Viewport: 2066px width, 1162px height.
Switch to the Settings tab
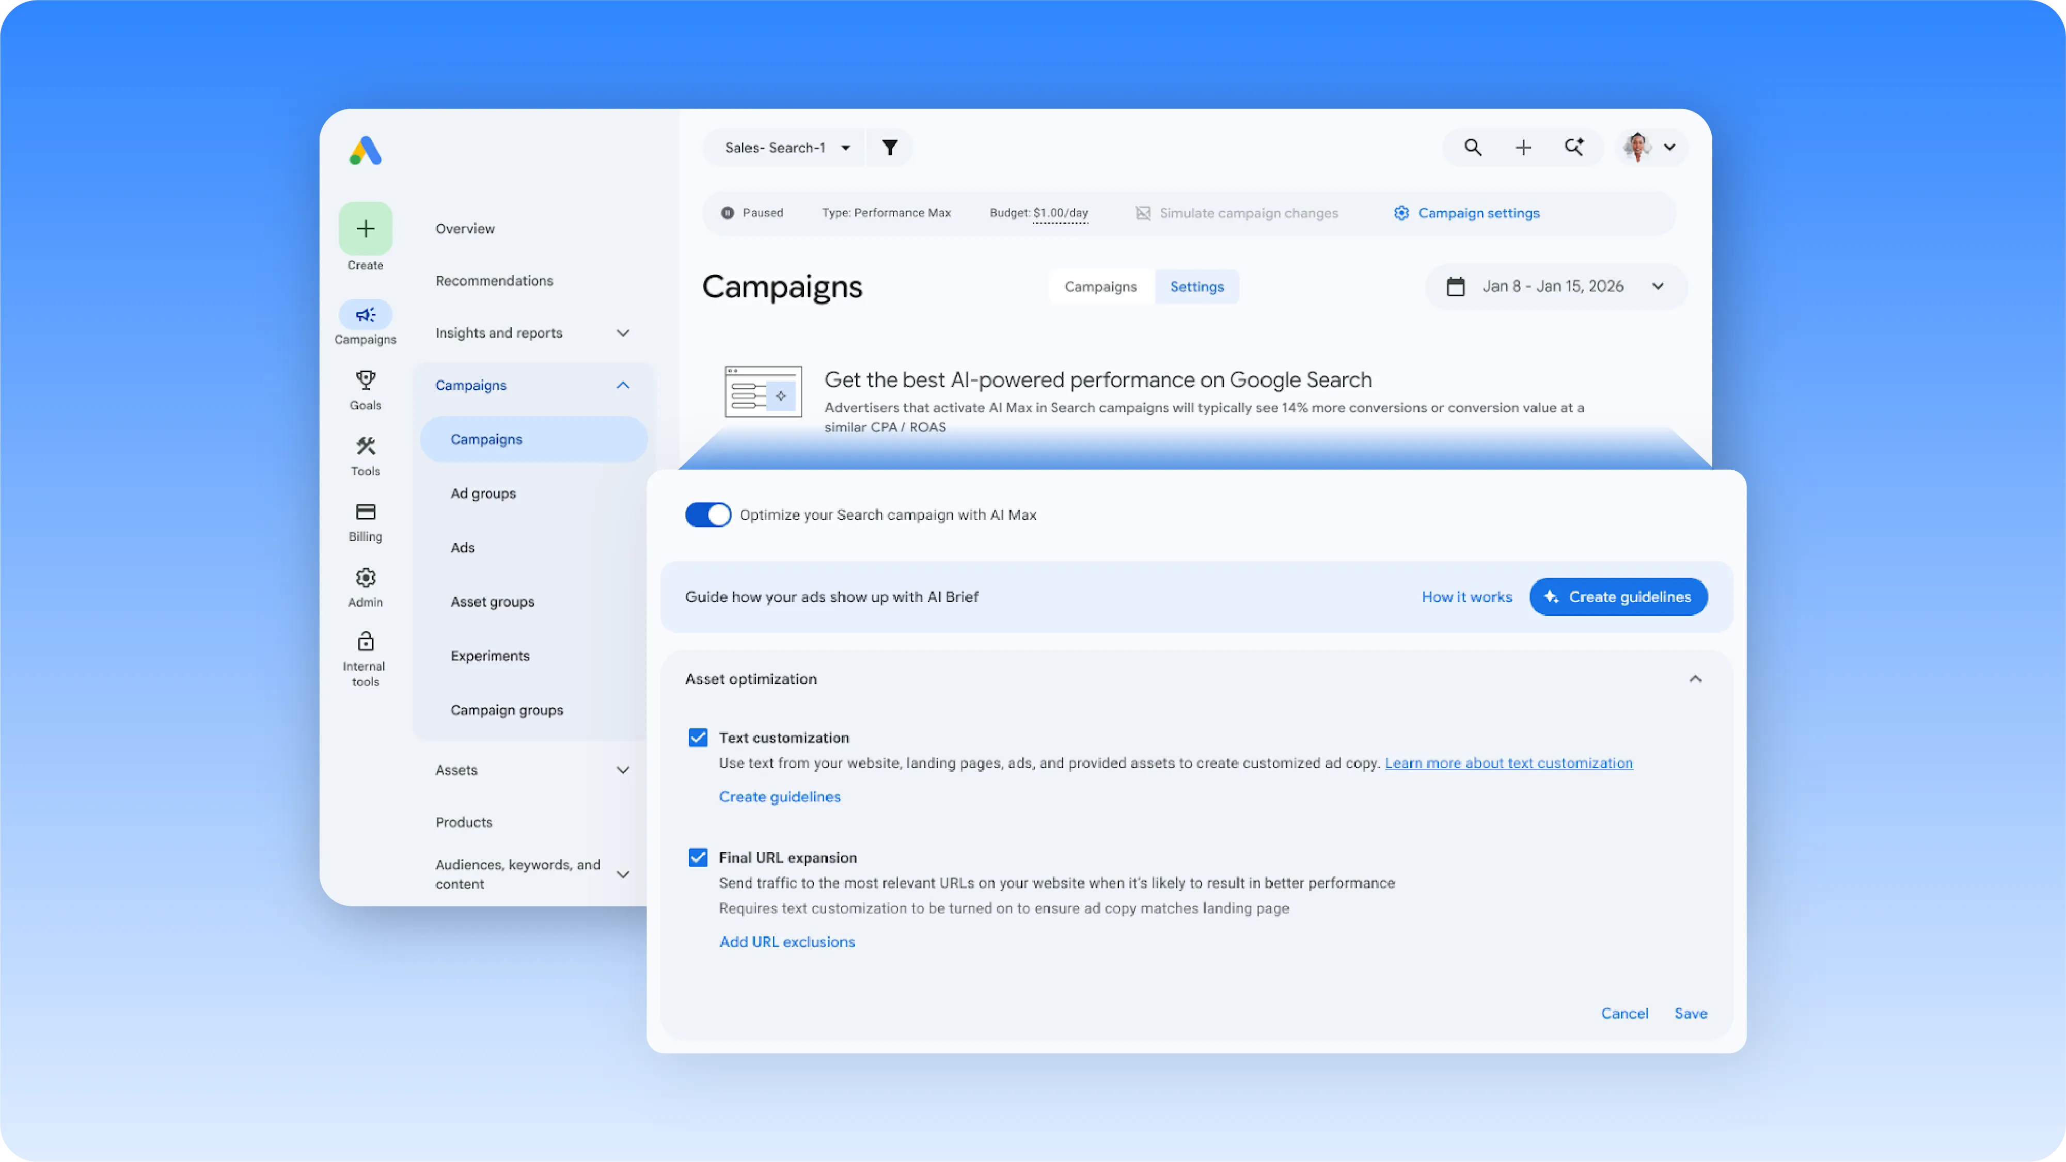(x=1196, y=287)
